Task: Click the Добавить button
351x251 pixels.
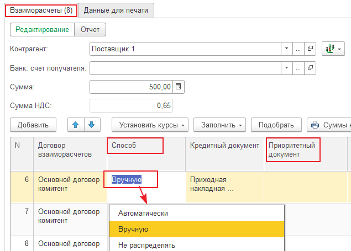Action: (33, 125)
